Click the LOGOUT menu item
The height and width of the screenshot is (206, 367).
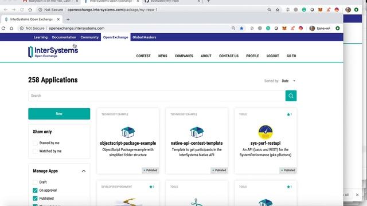tap(273, 56)
